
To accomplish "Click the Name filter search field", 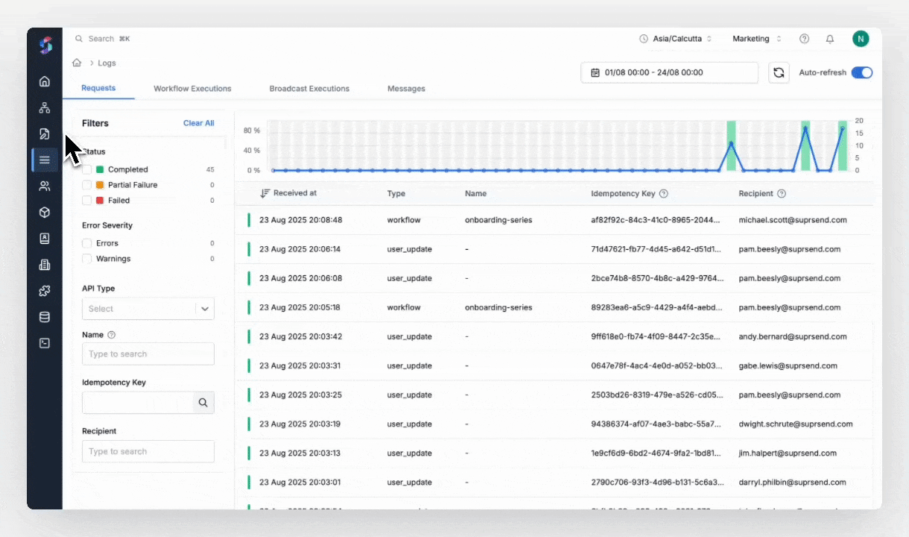I will click(148, 354).
